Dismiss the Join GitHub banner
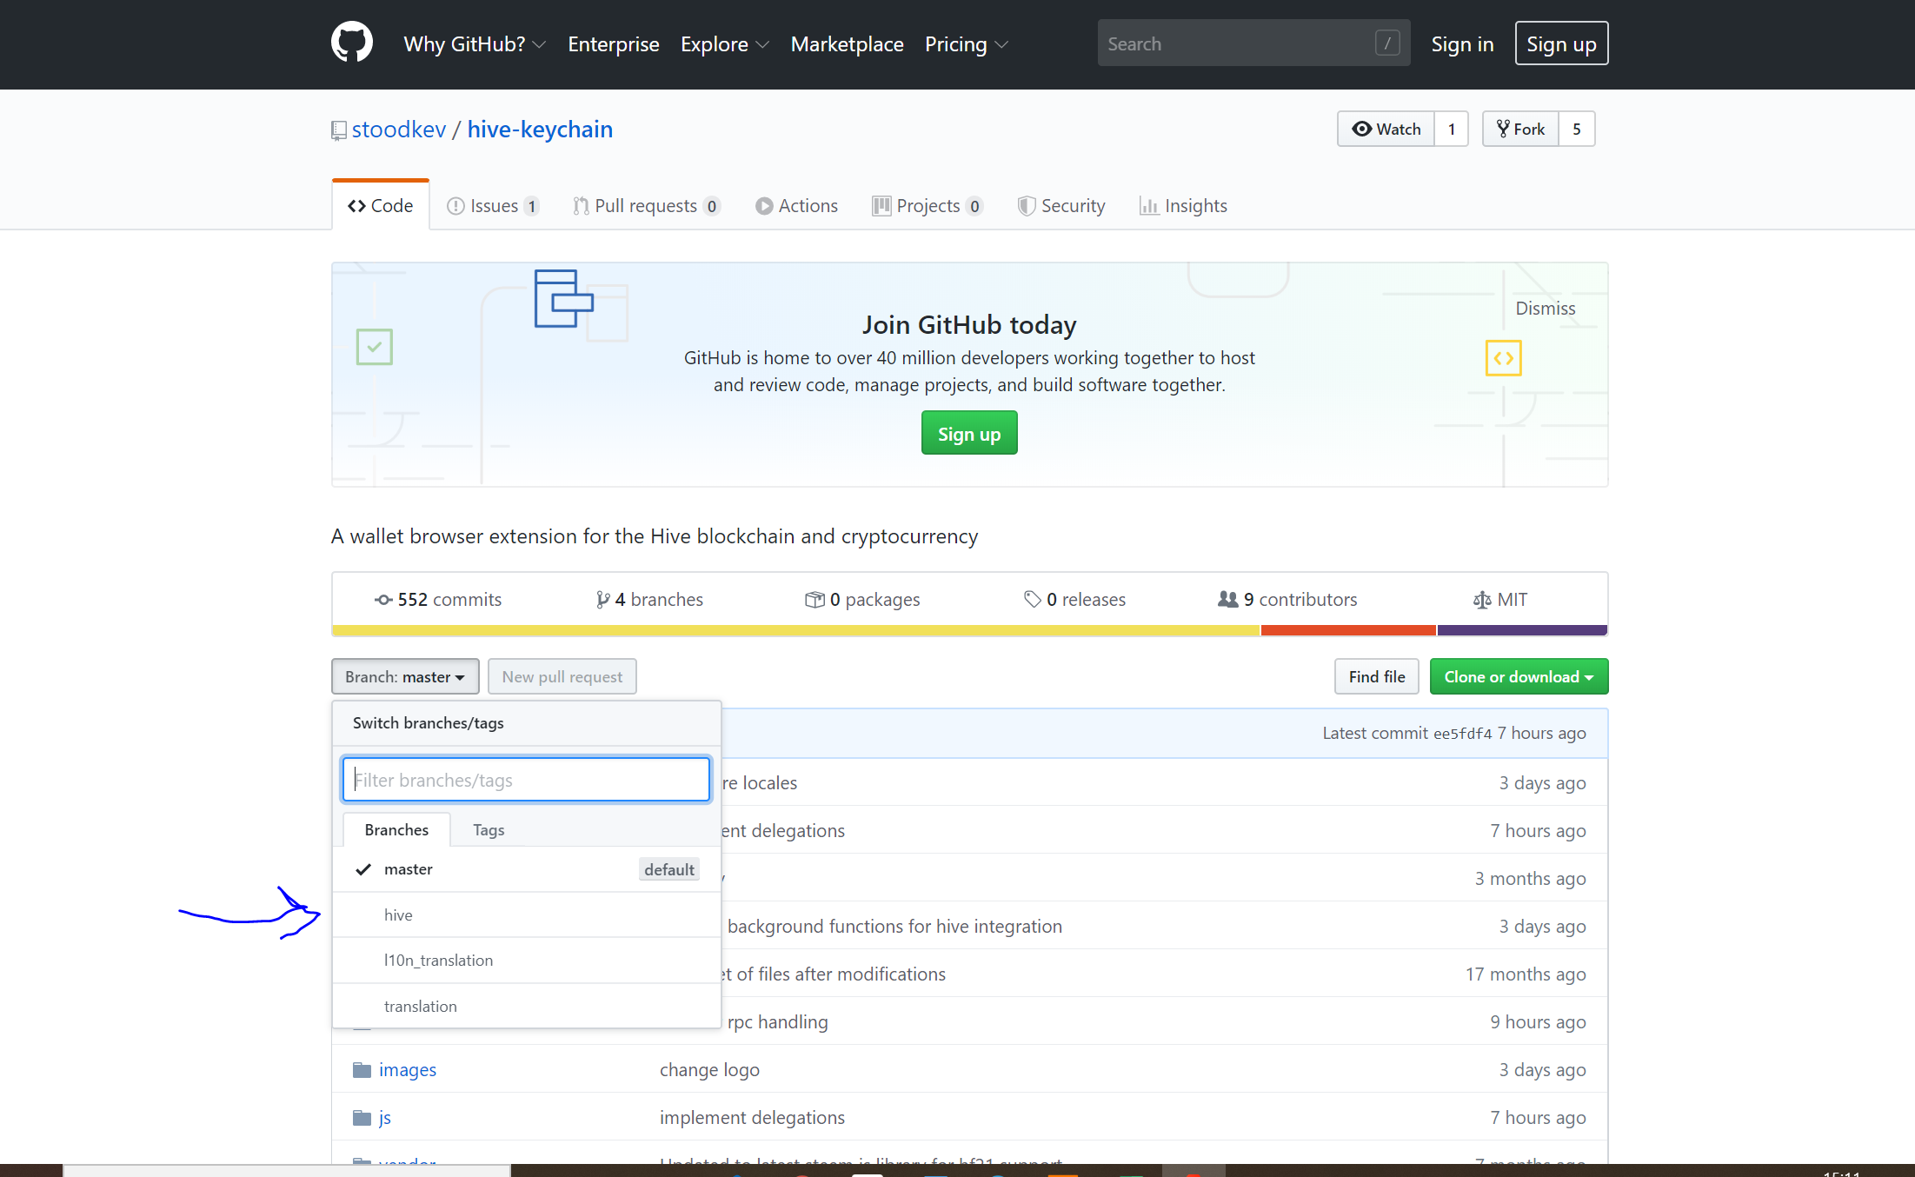 (1545, 309)
